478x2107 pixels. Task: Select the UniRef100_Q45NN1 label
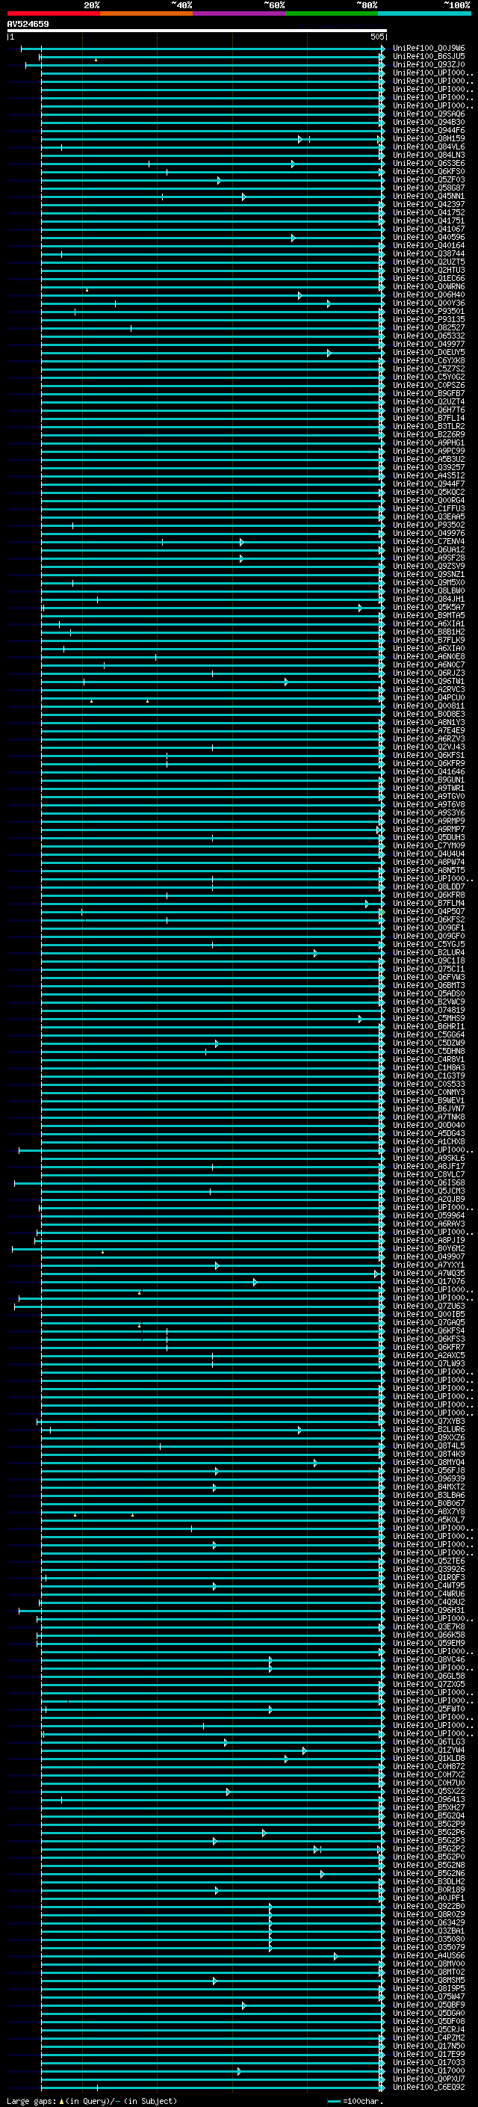429,197
